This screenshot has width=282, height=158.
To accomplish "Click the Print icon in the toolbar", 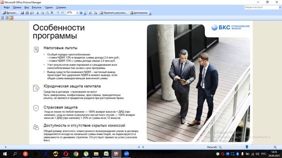I will click(x=27, y=13).
